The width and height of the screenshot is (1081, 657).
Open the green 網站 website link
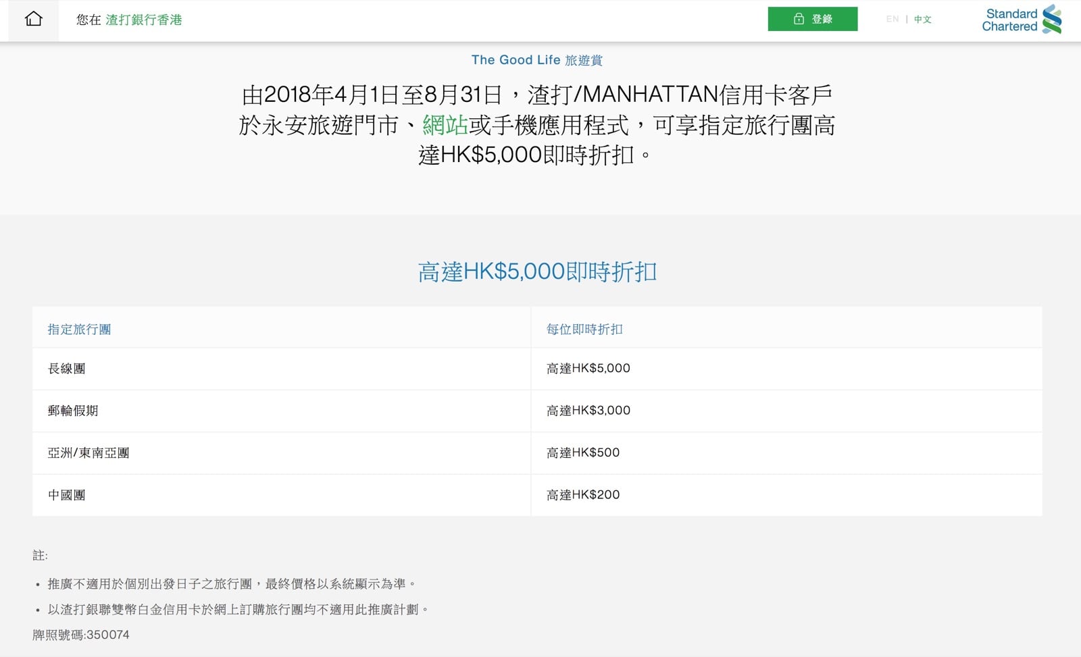(445, 125)
